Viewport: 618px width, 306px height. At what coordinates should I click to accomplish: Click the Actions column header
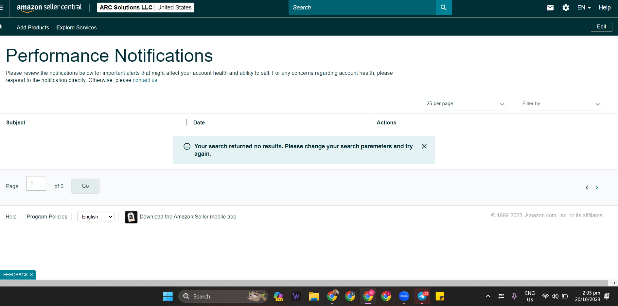click(386, 122)
